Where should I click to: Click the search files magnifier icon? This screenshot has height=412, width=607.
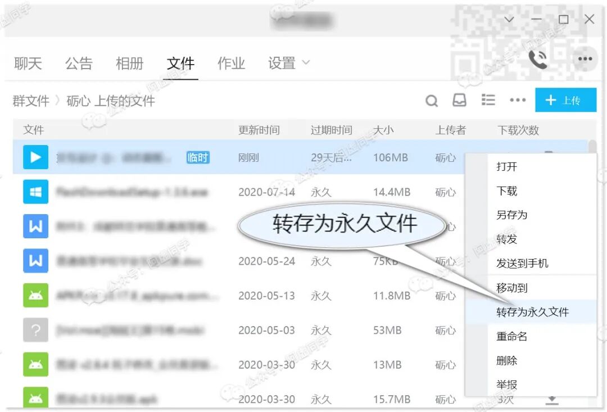(x=432, y=101)
